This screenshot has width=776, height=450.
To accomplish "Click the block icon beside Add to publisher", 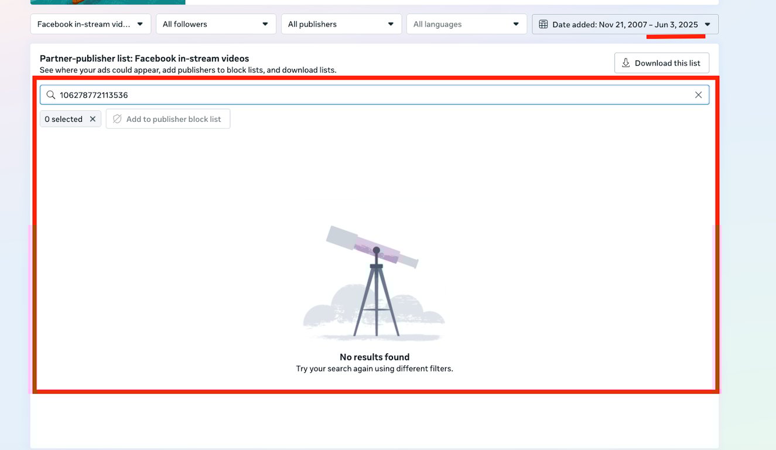I will [117, 119].
